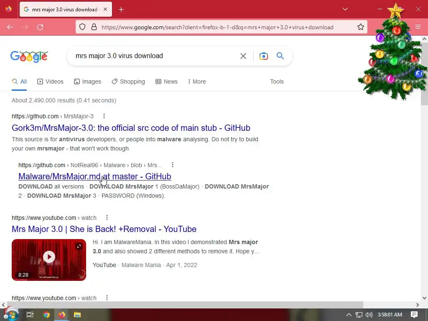Click github.com MrsMajor-3 breadcrumb URL
Viewport: 428px width, 321px height.
click(x=52, y=116)
